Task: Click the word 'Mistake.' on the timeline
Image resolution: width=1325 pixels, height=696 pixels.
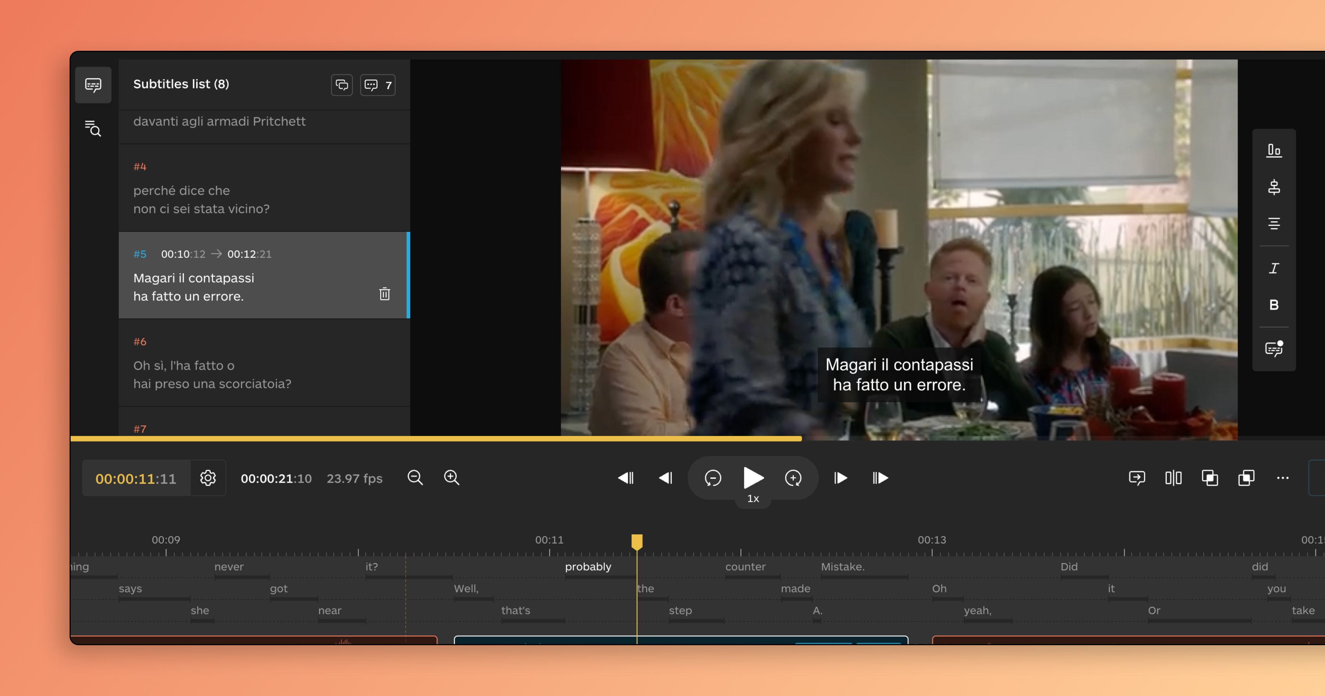Action: pos(842,567)
